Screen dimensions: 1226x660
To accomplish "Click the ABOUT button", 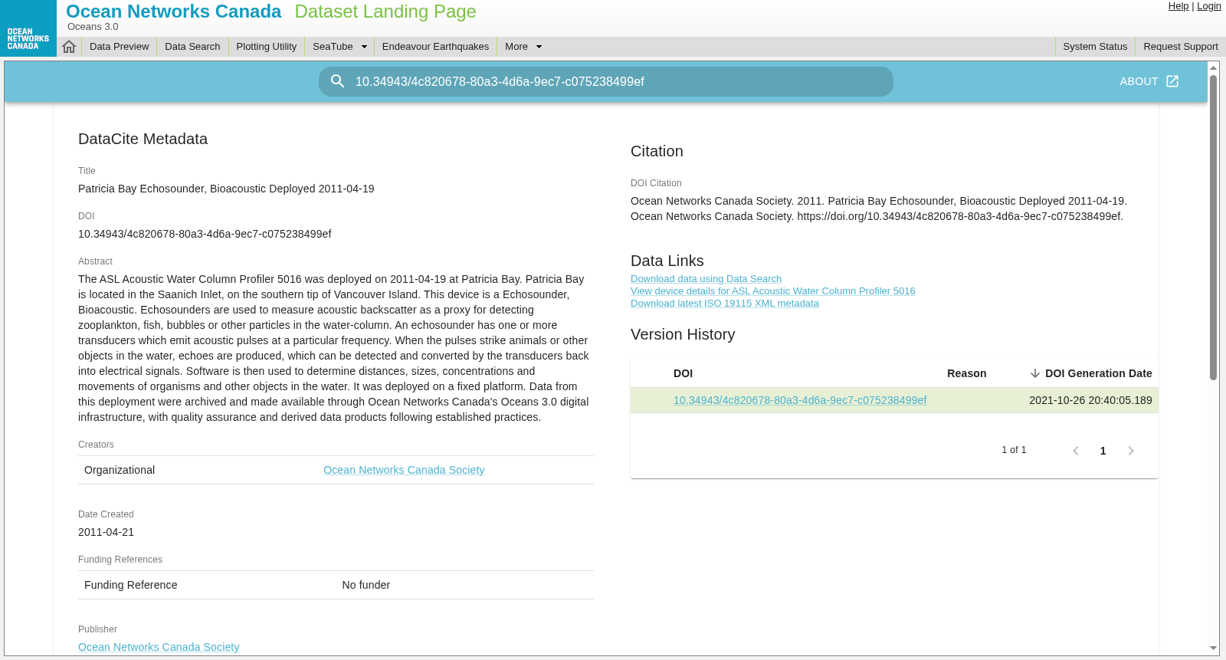I will pyautogui.click(x=1149, y=81).
